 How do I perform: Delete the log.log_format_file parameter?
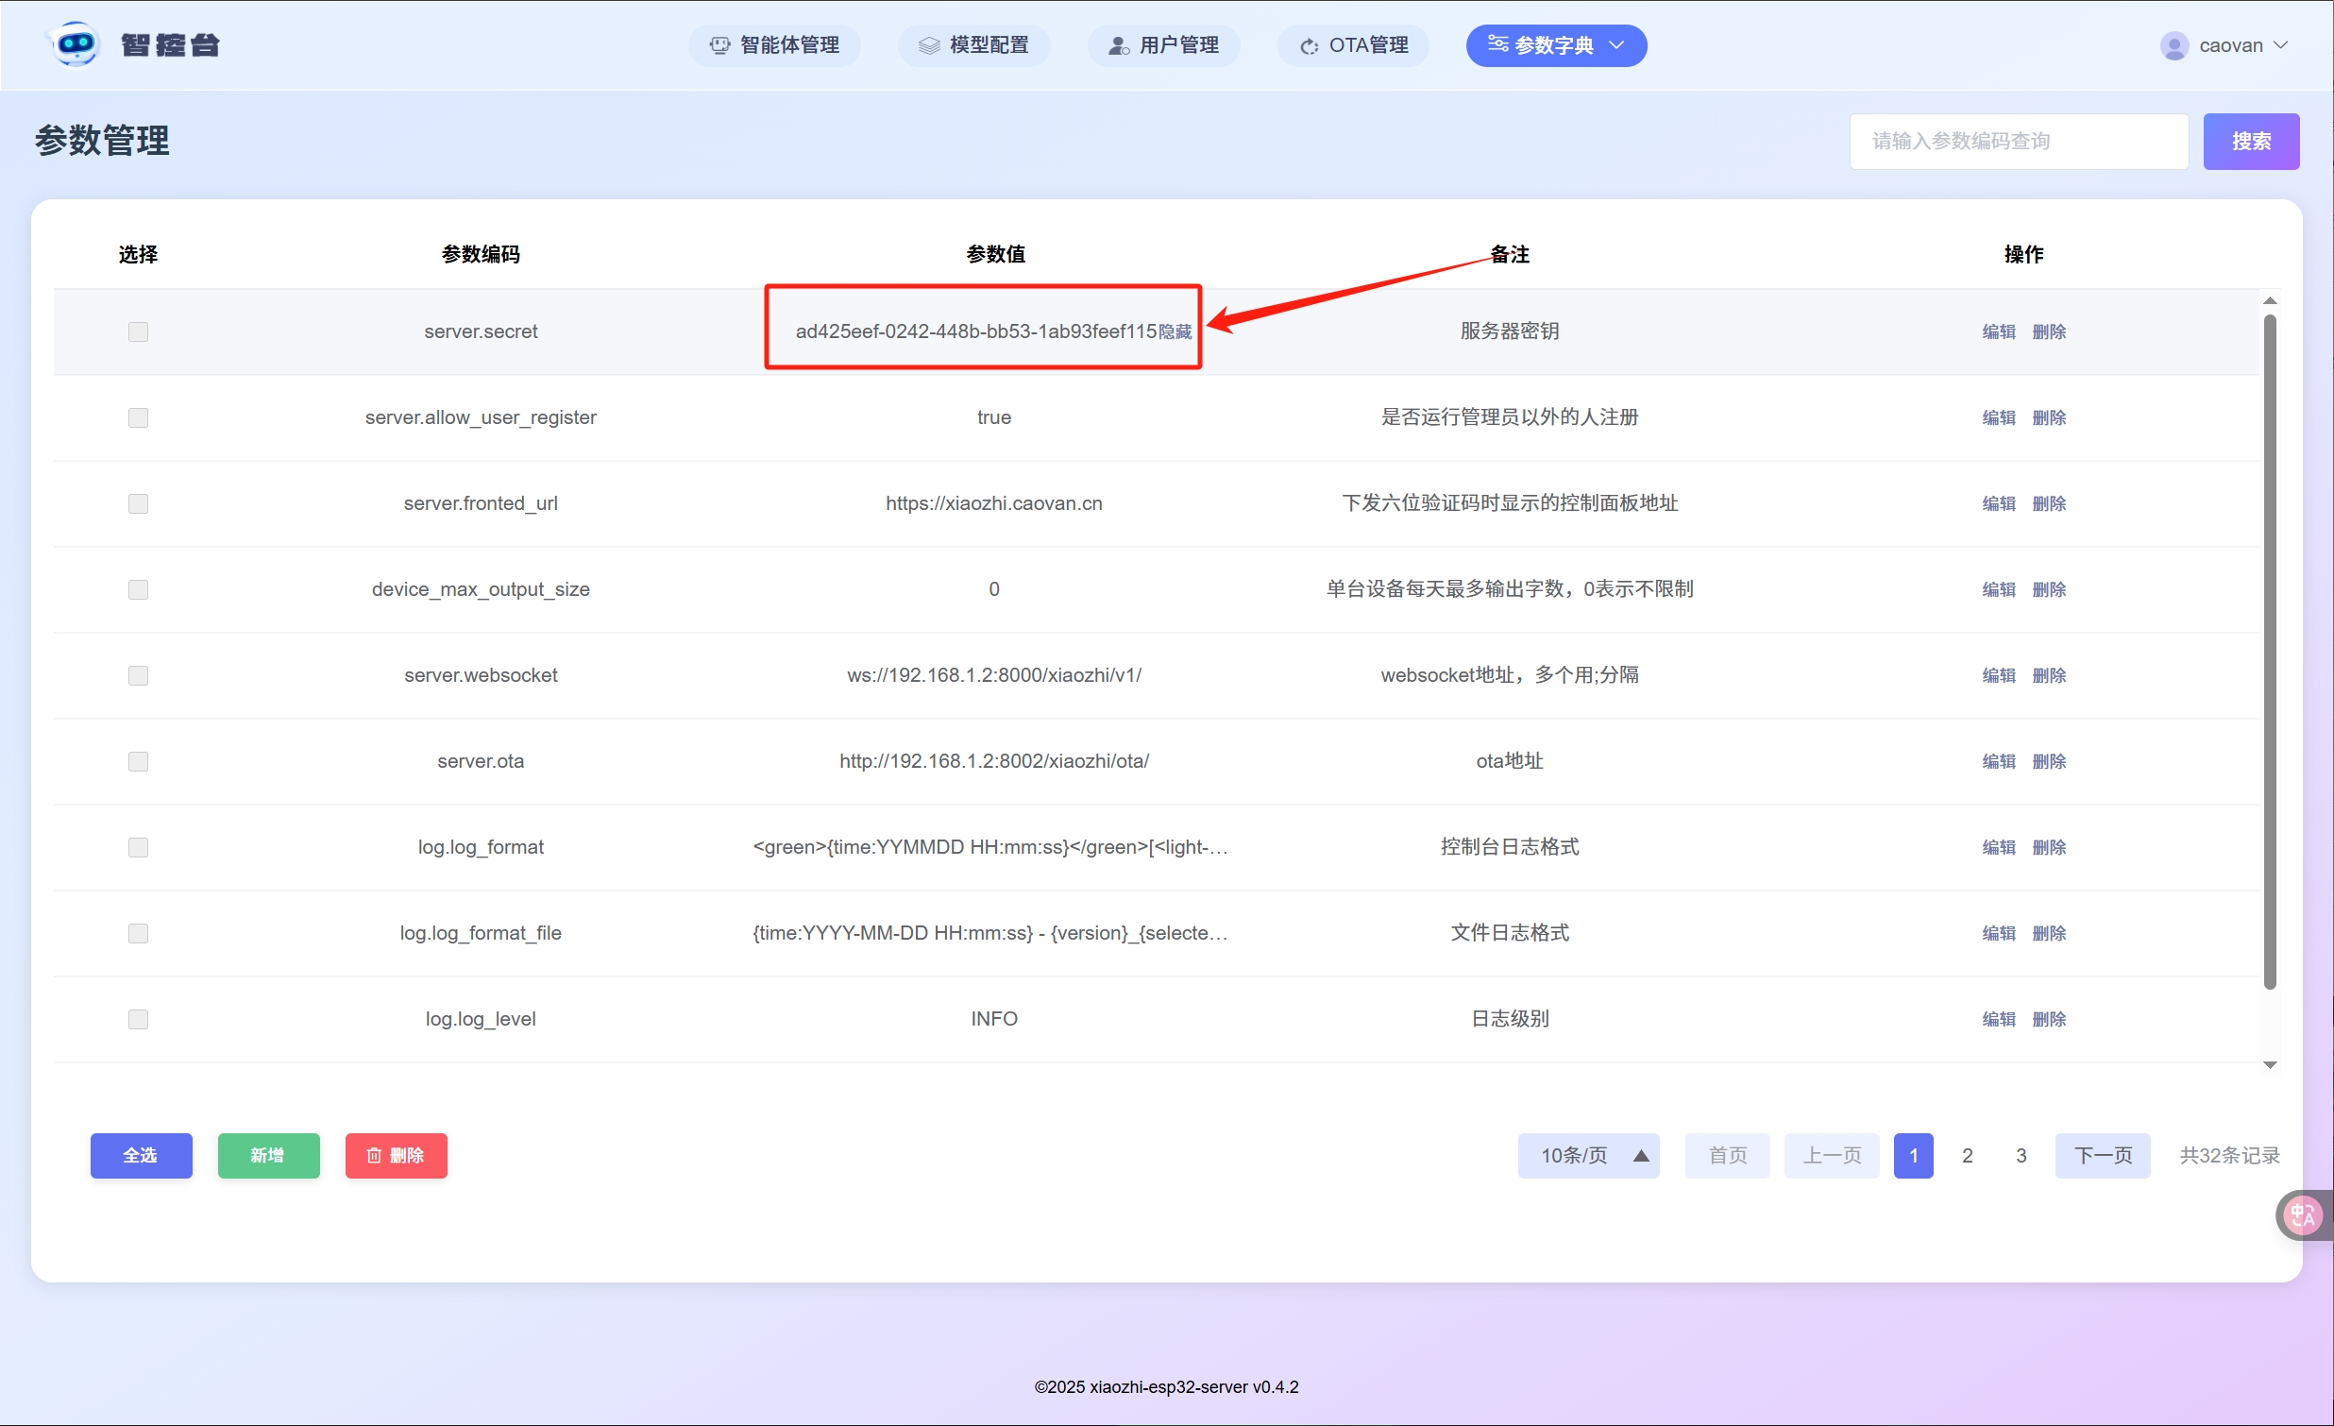(x=2049, y=933)
